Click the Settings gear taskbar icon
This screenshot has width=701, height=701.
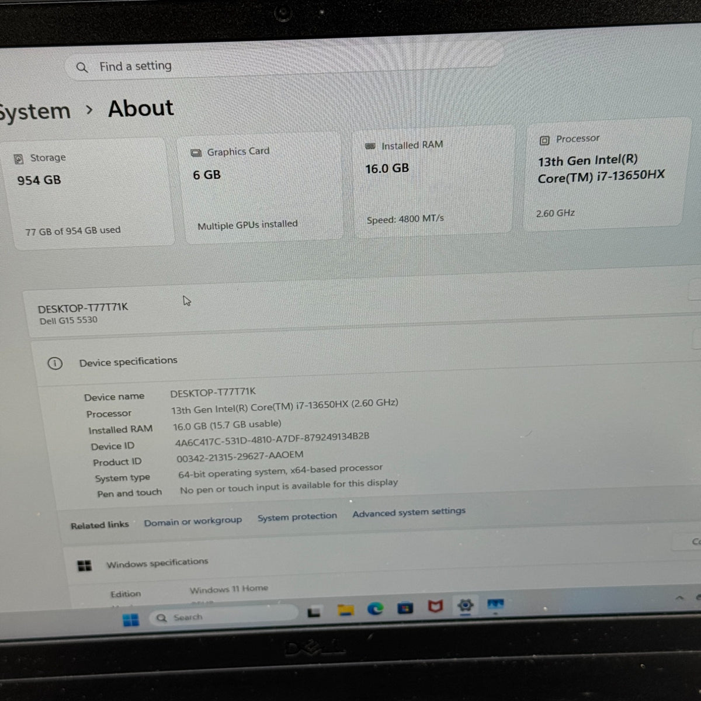point(465,605)
